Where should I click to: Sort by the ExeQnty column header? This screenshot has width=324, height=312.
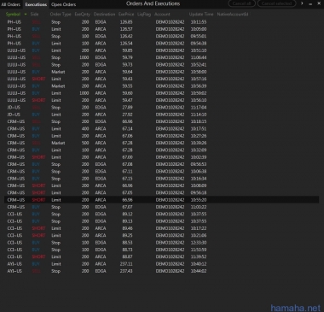83,15
